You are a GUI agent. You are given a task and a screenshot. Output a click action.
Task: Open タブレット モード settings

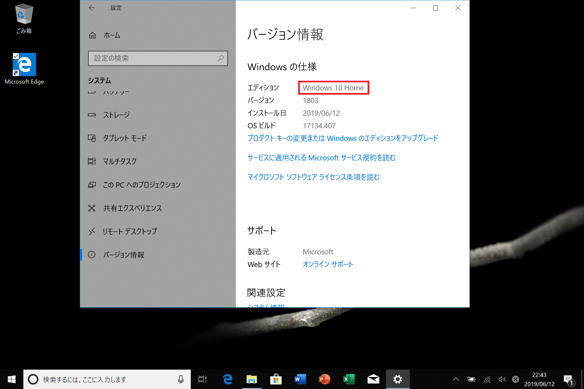[125, 138]
